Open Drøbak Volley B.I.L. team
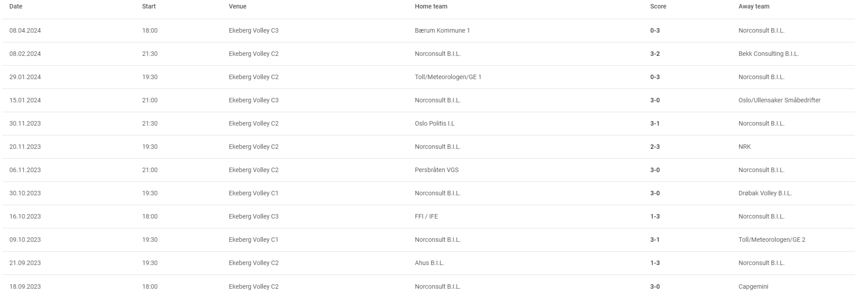The width and height of the screenshot is (855, 299). (x=765, y=193)
